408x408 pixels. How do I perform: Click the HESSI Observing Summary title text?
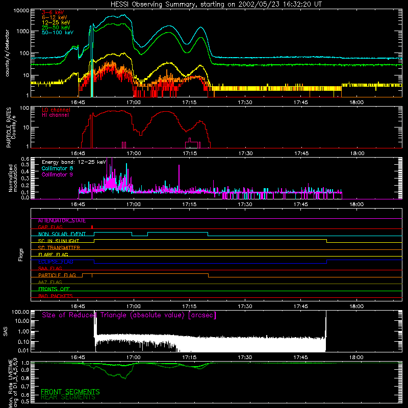click(216, 5)
